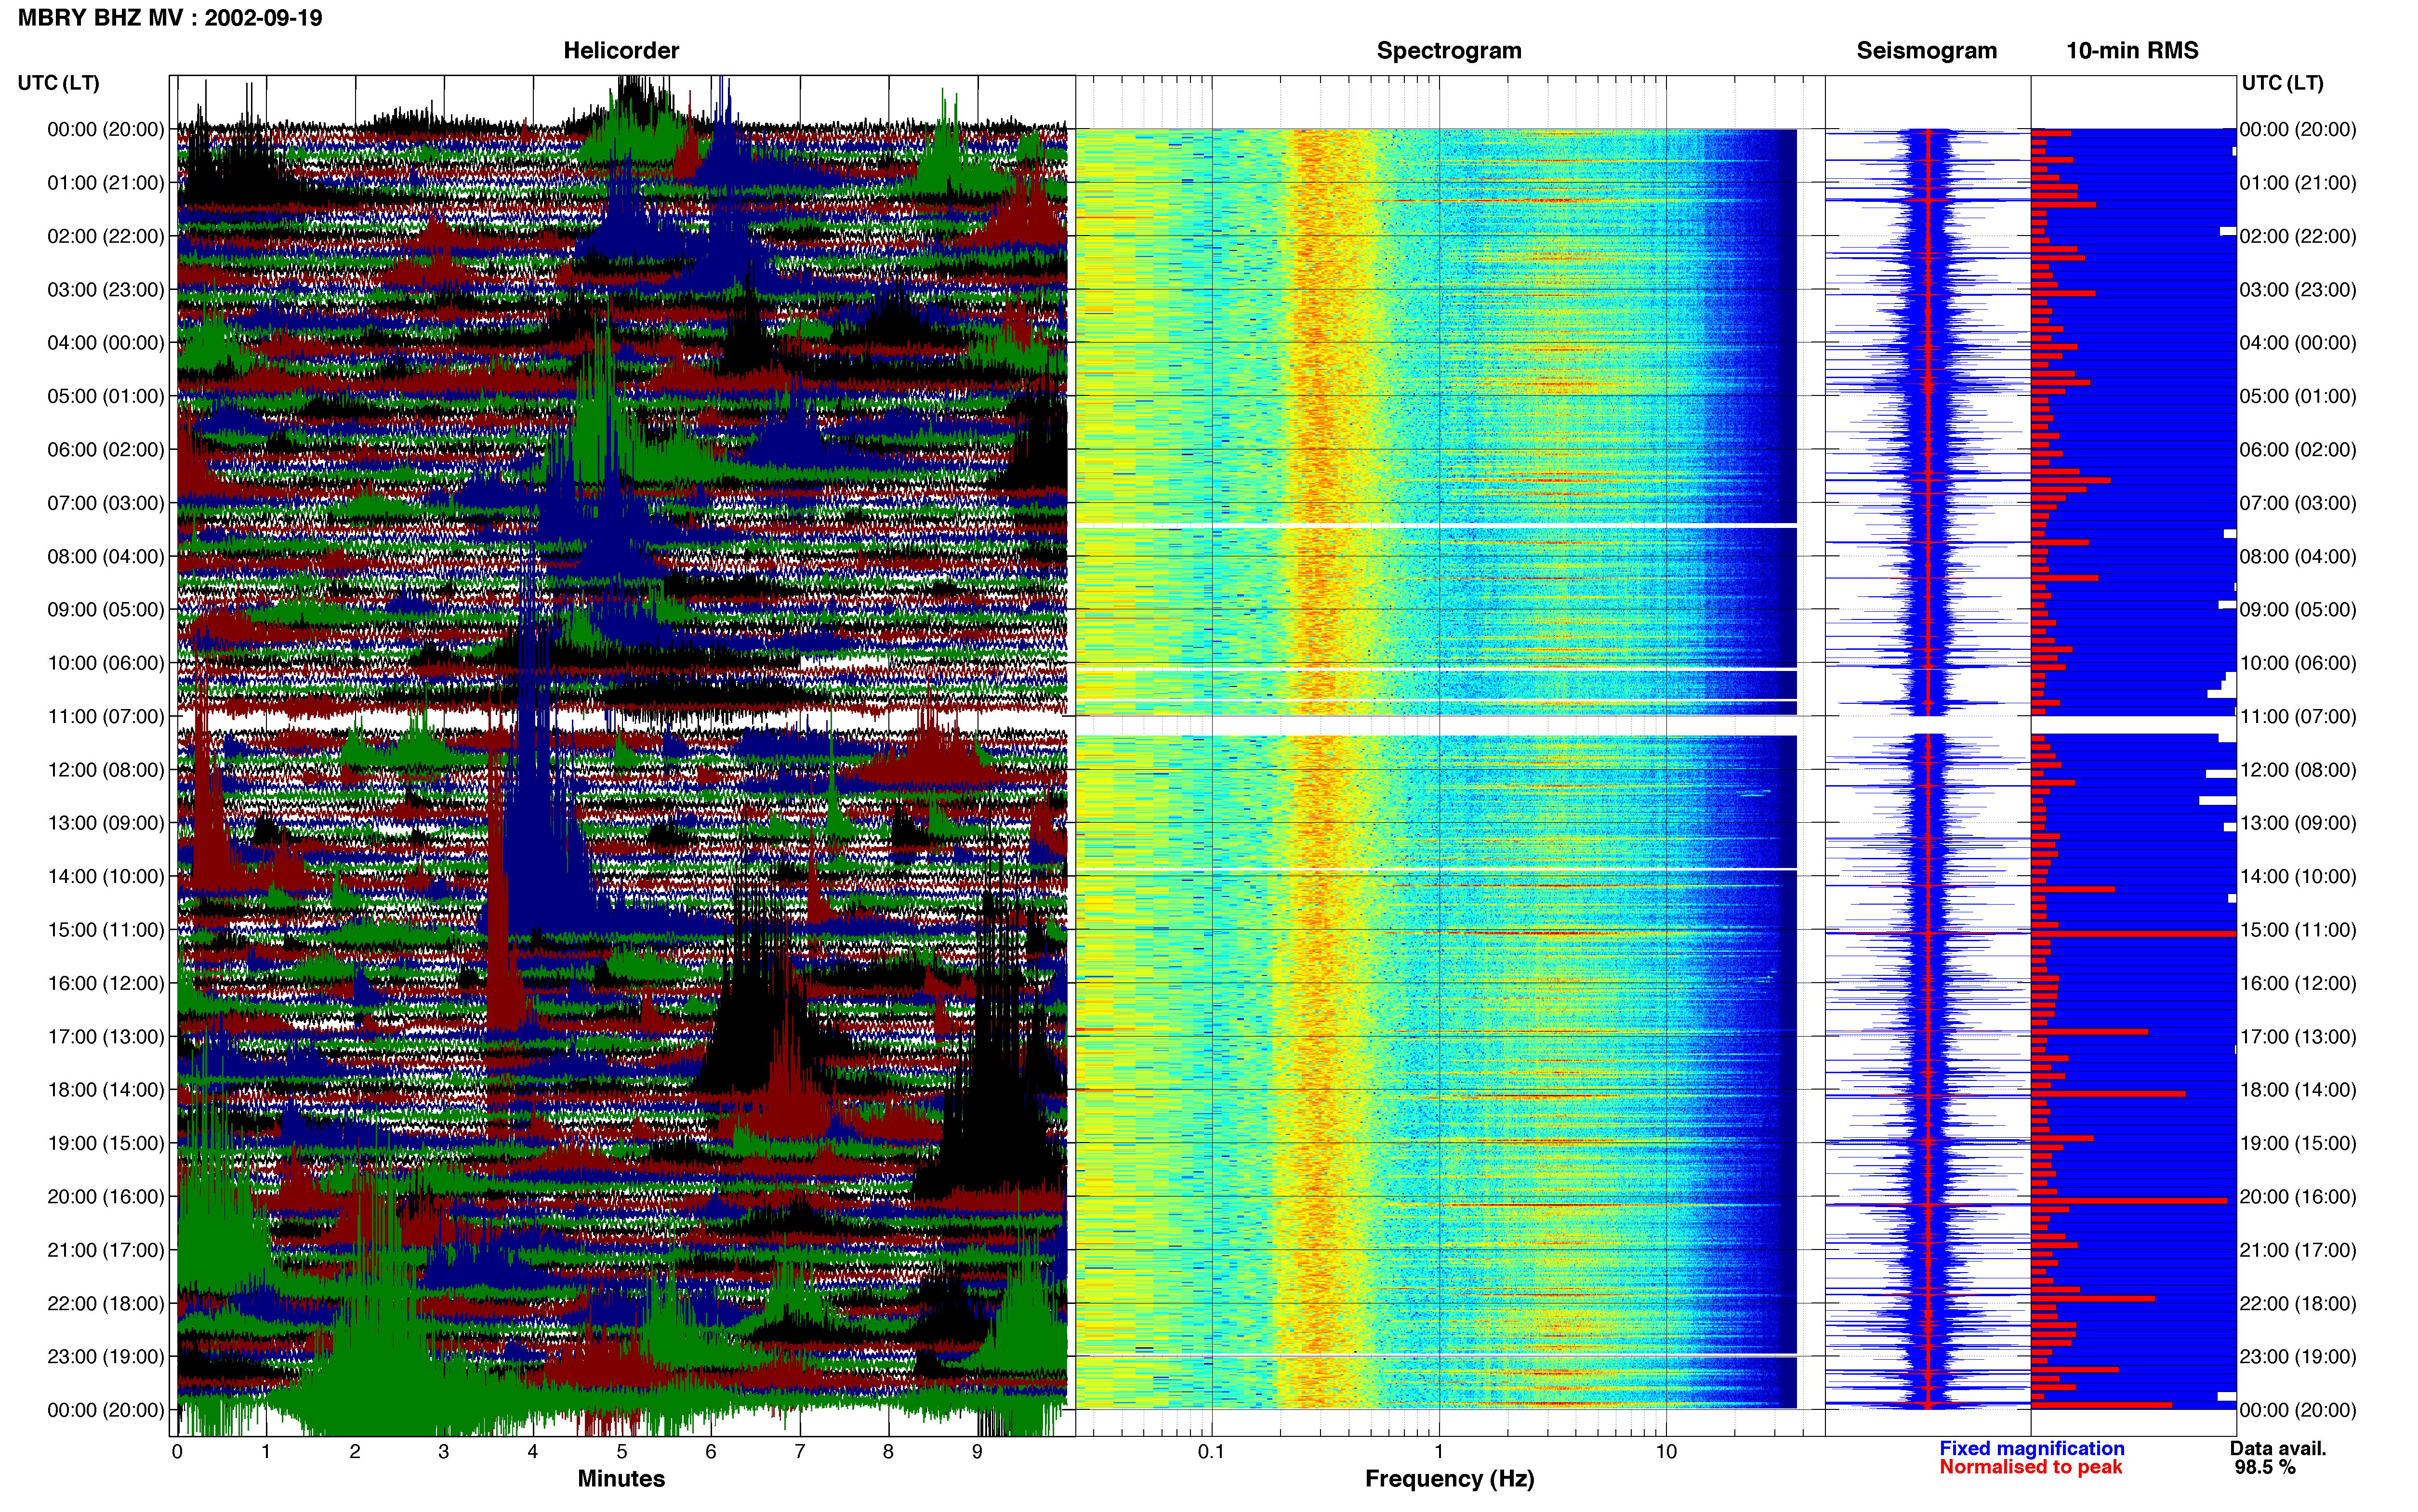The width and height of the screenshot is (2418, 1512).
Task: Click the left 18:00 (14:00) time label
Action: point(106,1090)
